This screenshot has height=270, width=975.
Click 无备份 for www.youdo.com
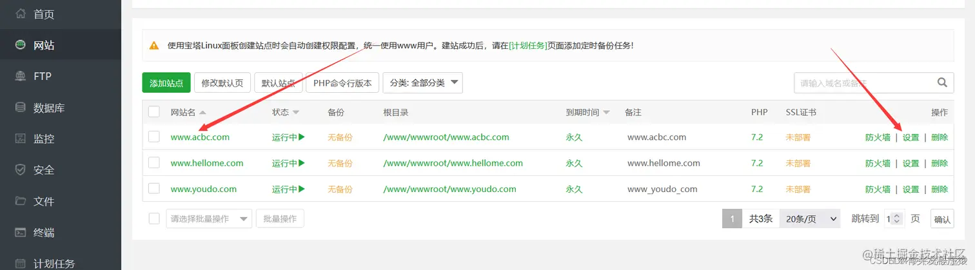pyautogui.click(x=340, y=189)
